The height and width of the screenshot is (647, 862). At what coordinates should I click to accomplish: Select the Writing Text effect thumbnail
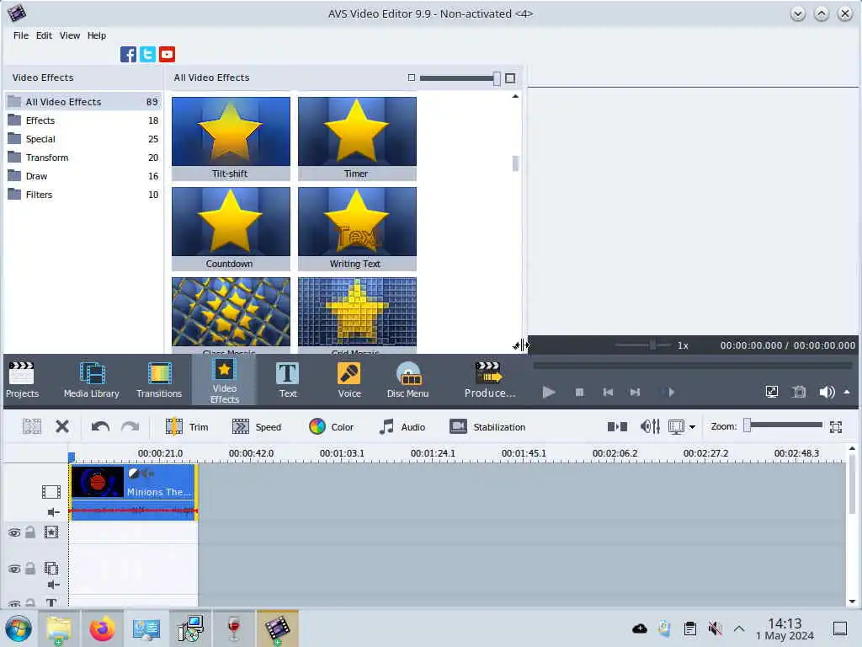(357, 228)
